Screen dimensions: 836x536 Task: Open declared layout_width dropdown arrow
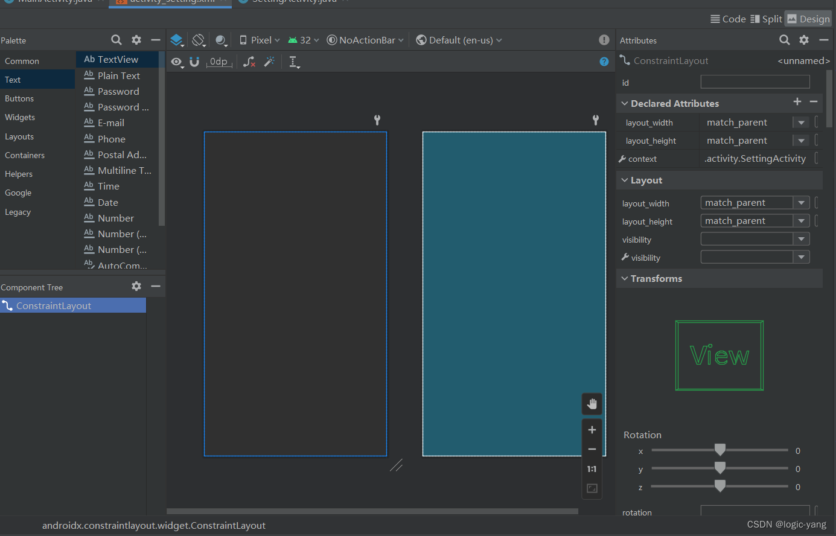[801, 123]
